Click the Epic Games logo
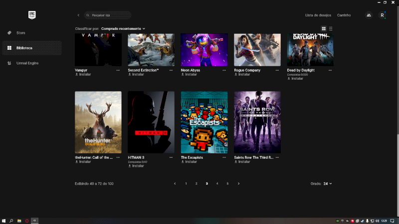The image size is (399, 224). (32, 15)
